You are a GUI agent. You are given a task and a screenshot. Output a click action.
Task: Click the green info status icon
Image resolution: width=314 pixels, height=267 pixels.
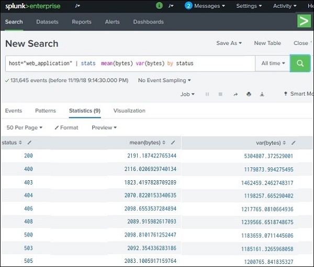coord(160,6)
